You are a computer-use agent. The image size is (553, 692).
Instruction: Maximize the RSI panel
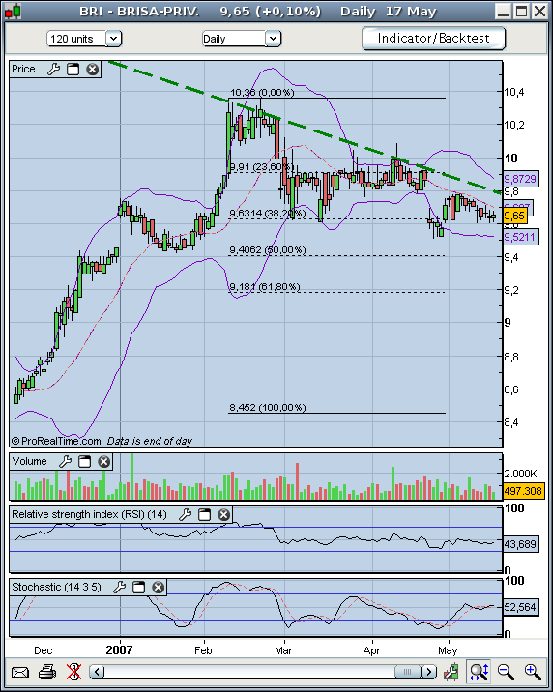204,514
